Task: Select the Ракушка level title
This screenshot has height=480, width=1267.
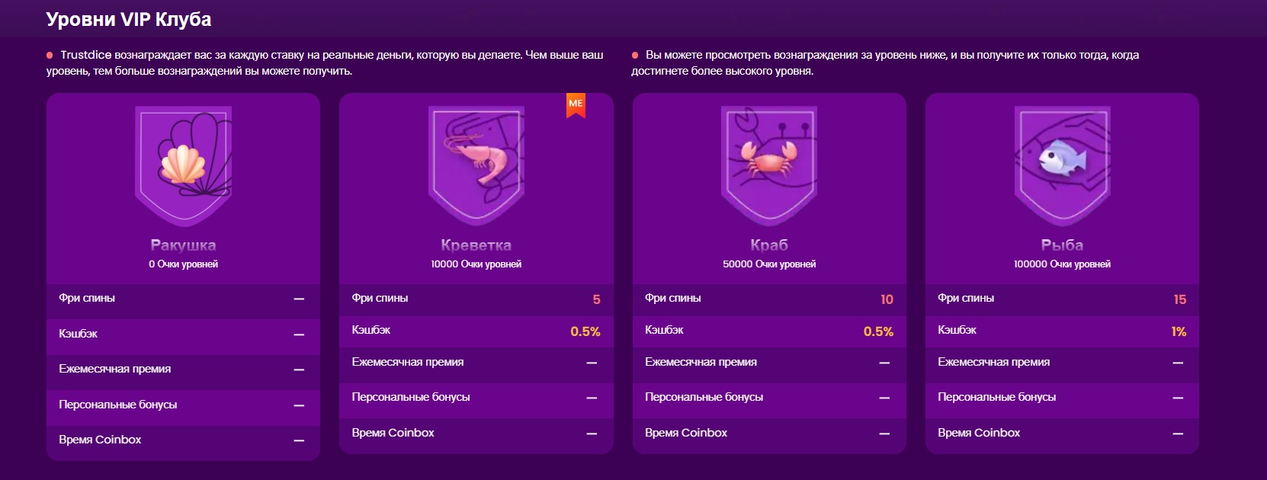Action: [x=183, y=245]
